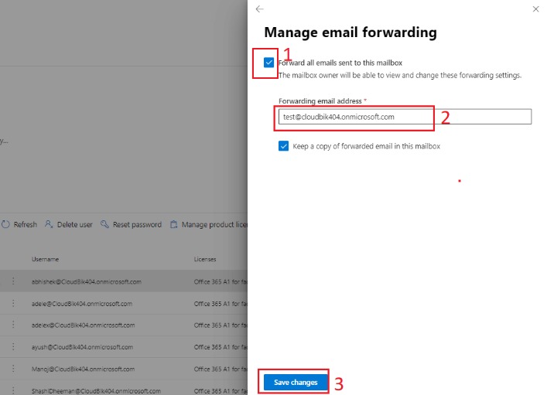Image resolution: width=547 pixels, height=395 pixels.
Task: Open more options for adele user row
Action: [x=13, y=303]
